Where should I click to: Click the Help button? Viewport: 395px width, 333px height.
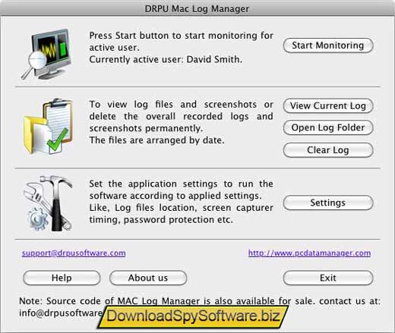pos(62,278)
